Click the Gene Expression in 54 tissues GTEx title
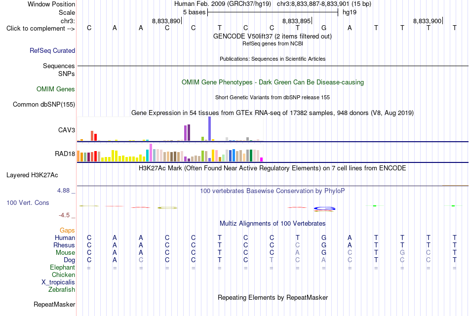469x316 pixels. coord(273,113)
